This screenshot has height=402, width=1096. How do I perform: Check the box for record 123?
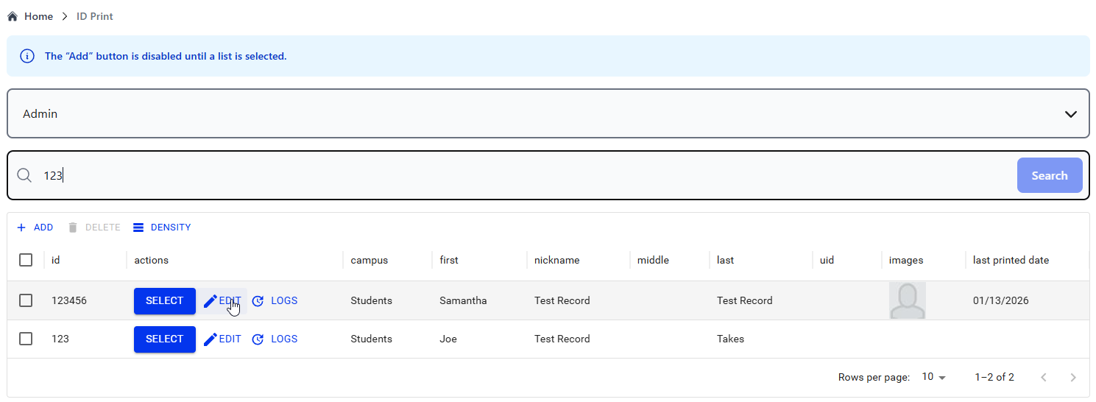[26, 339]
